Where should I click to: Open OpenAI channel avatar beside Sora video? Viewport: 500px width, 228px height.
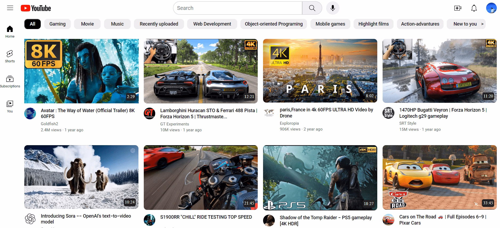pos(30,219)
